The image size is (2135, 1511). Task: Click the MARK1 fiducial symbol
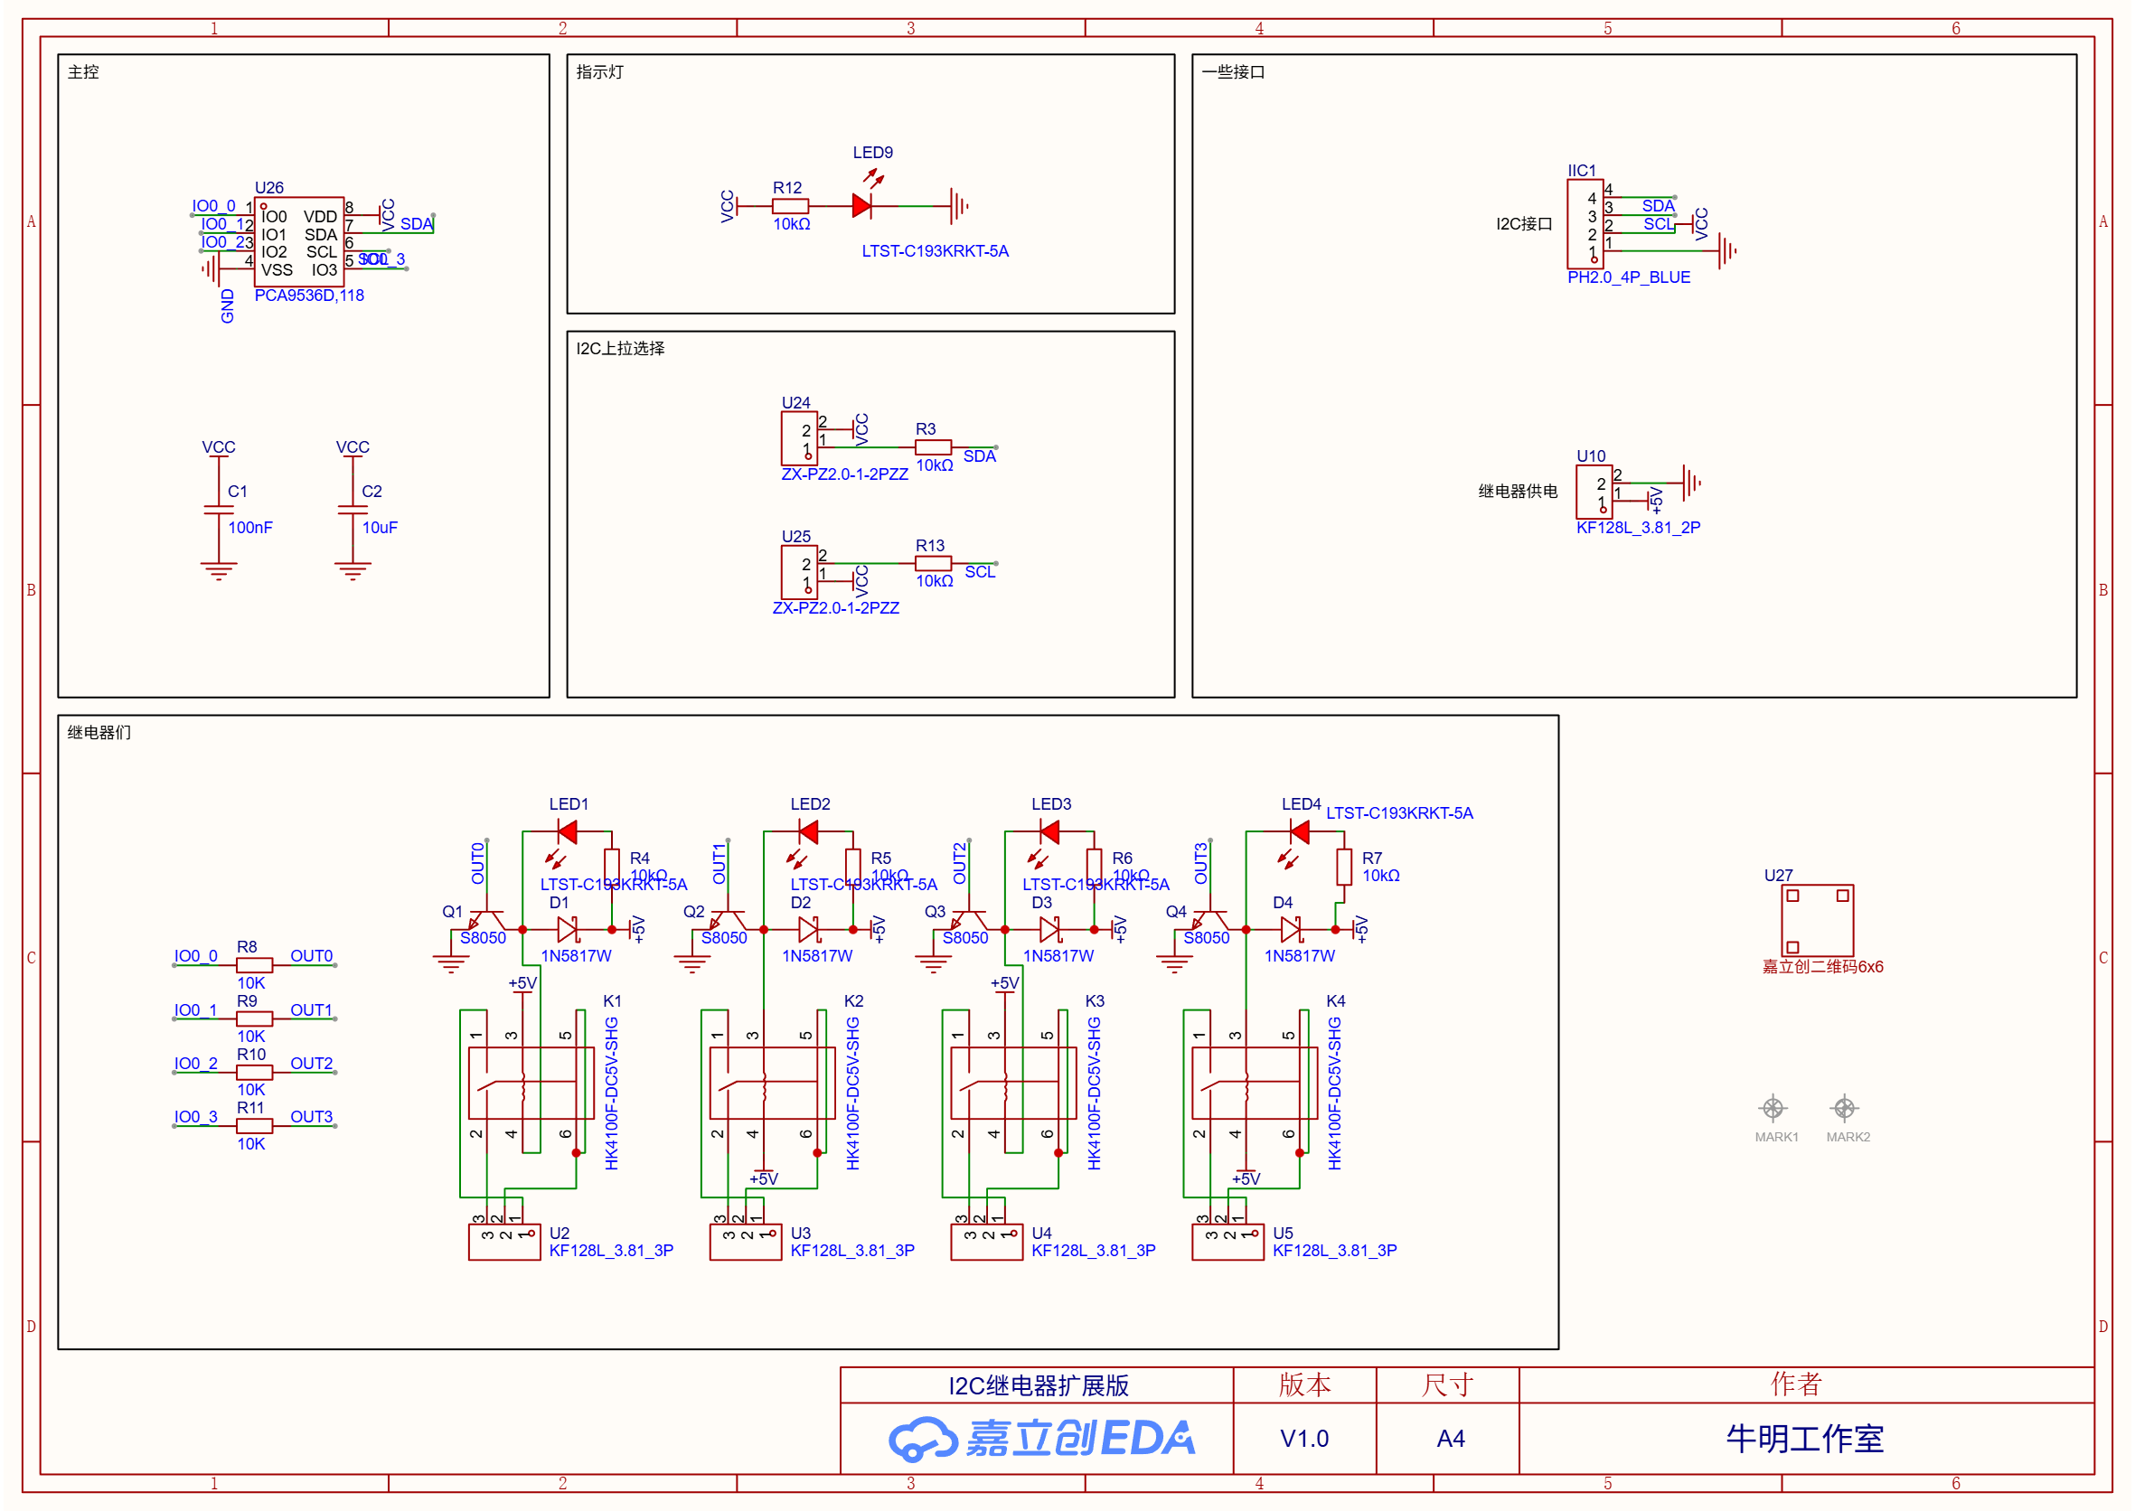click(1773, 1108)
